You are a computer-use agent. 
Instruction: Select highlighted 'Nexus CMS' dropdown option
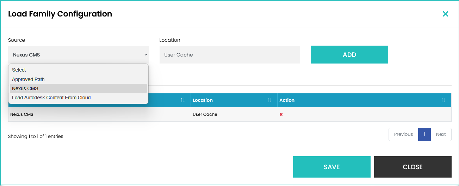pos(25,88)
